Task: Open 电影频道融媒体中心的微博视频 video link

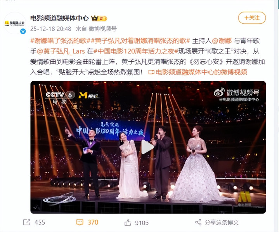Action: 198,72
